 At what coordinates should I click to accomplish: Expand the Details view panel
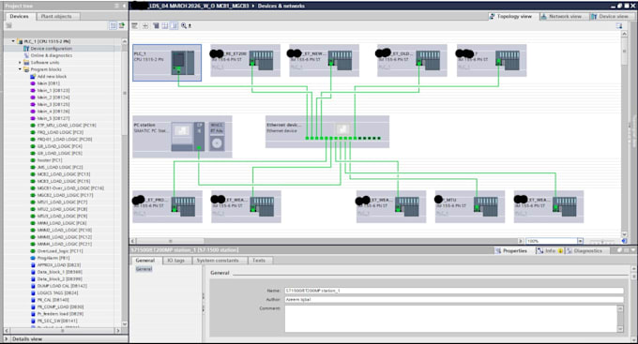(7, 338)
